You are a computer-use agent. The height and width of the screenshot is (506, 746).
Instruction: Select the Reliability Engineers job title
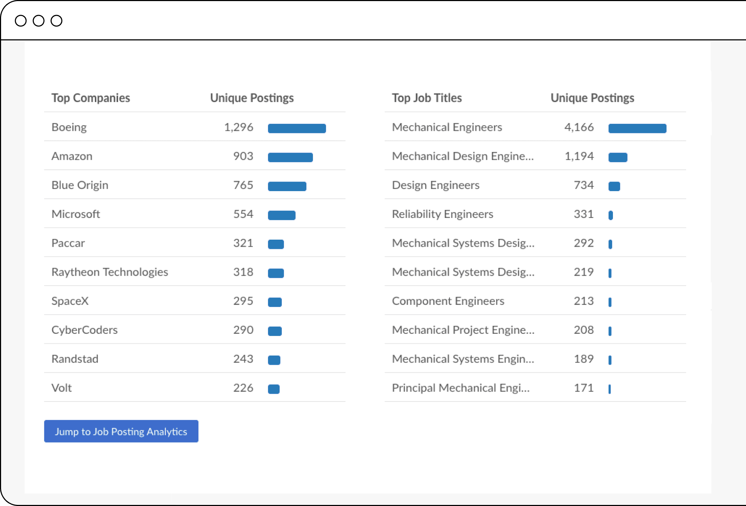click(442, 214)
